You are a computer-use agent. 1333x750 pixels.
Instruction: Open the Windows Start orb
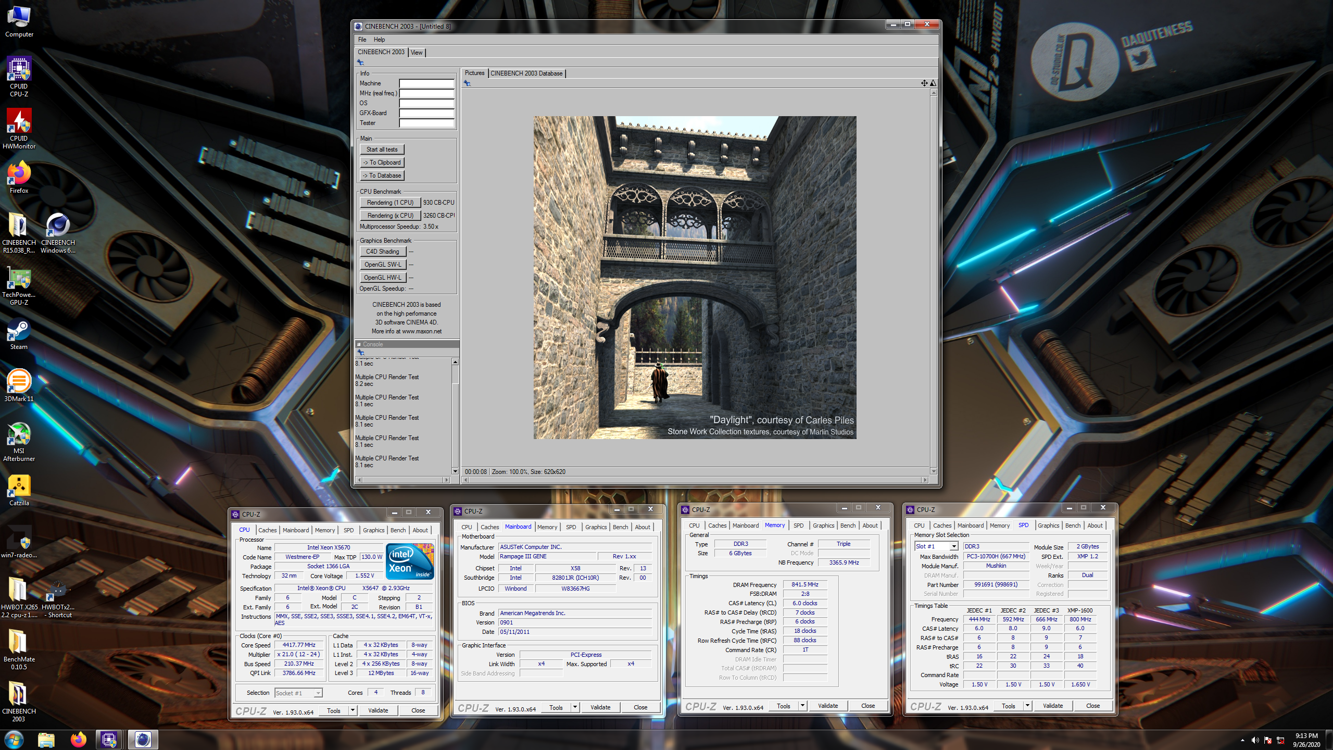tap(14, 740)
